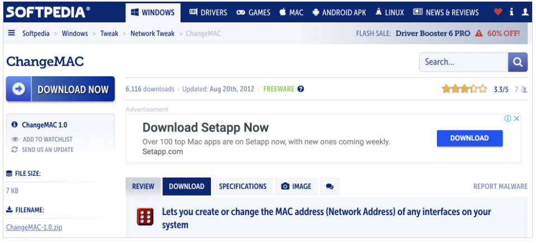
Task: Go to Tweak breadcrumb link
Action: click(x=109, y=34)
